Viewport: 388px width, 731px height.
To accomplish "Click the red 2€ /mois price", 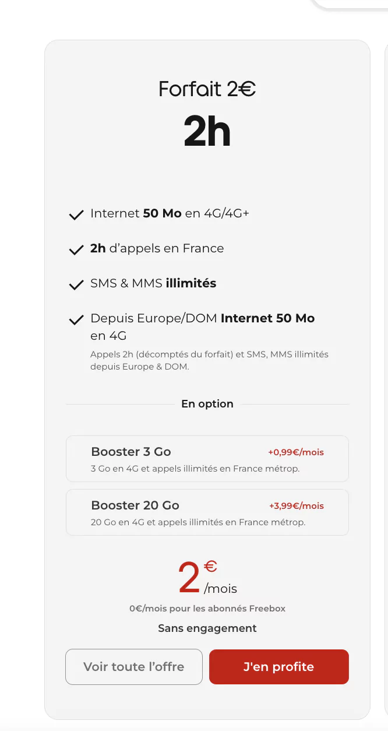I will (x=207, y=578).
